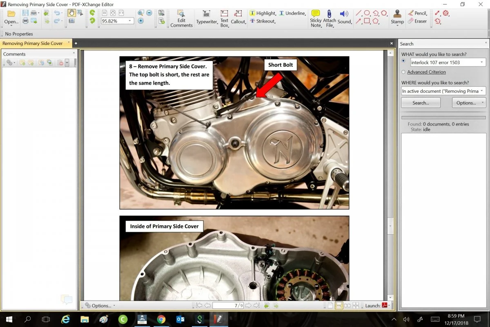Click the Edit Comments button
490x327 pixels.
[181, 19]
